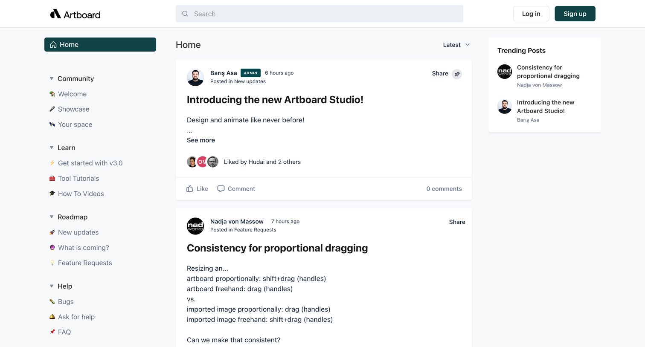This screenshot has height=347, width=645.
Task: Share the Artboard Studio post
Action: pos(440,73)
